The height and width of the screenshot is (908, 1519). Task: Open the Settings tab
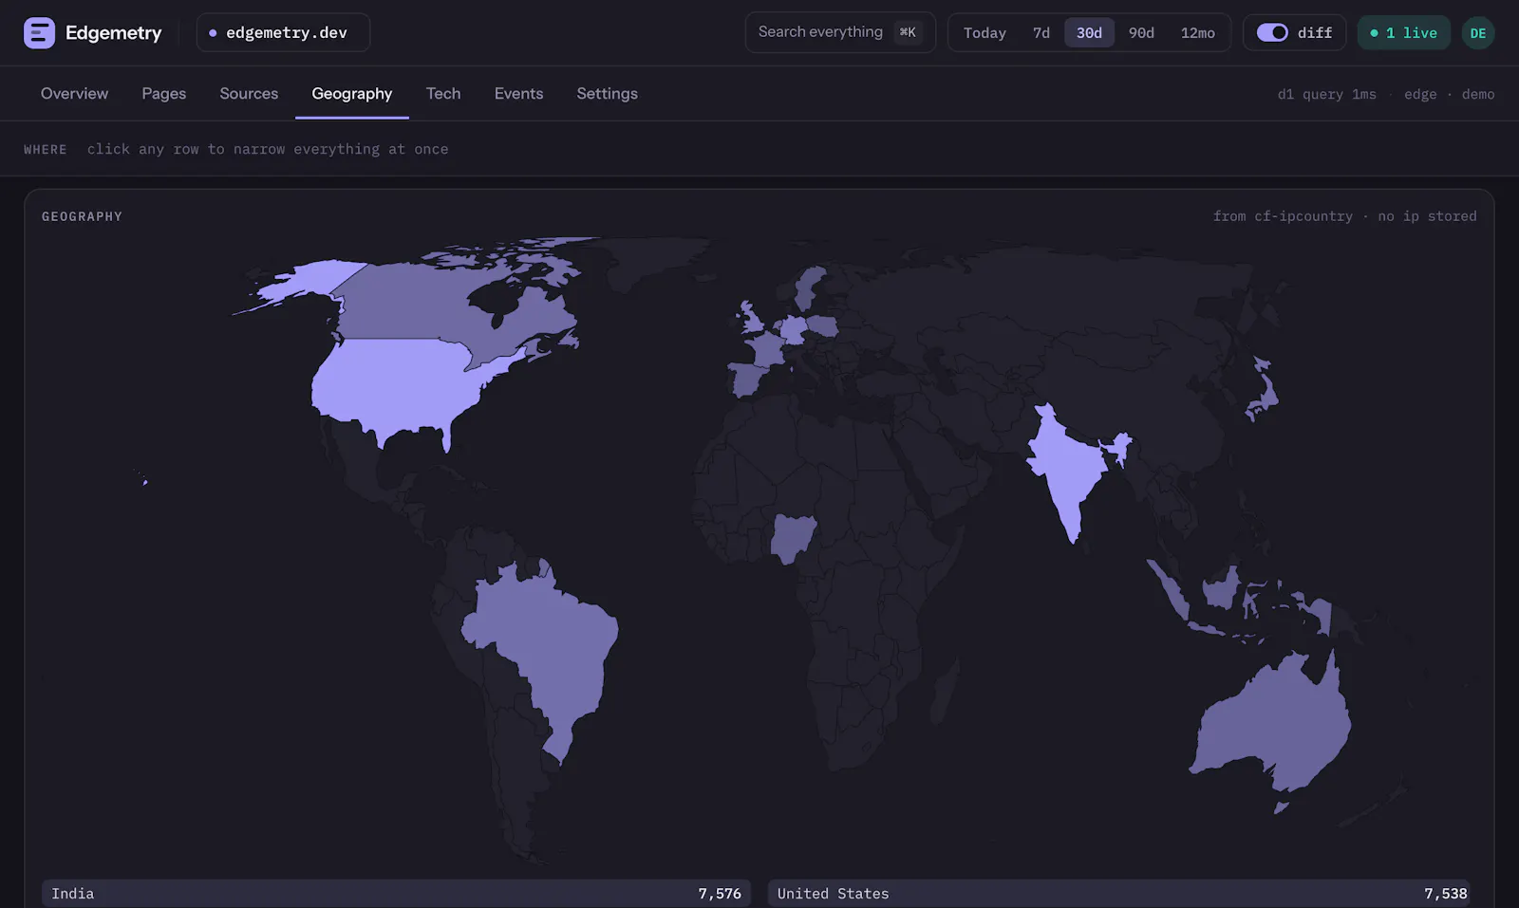pyautogui.click(x=607, y=93)
